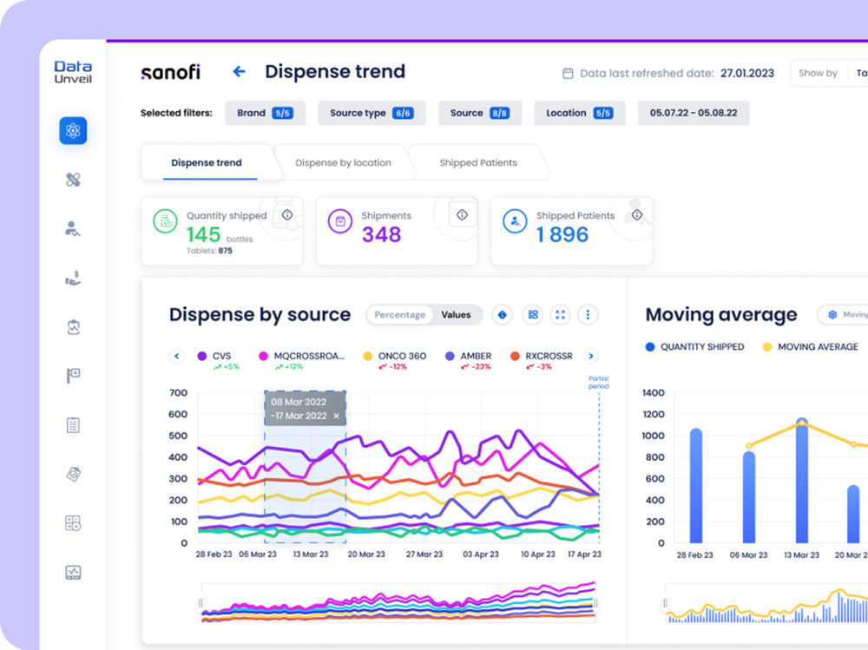
Task: Click the Shipped Patients 1 896 card
Action: click(572, 231)
